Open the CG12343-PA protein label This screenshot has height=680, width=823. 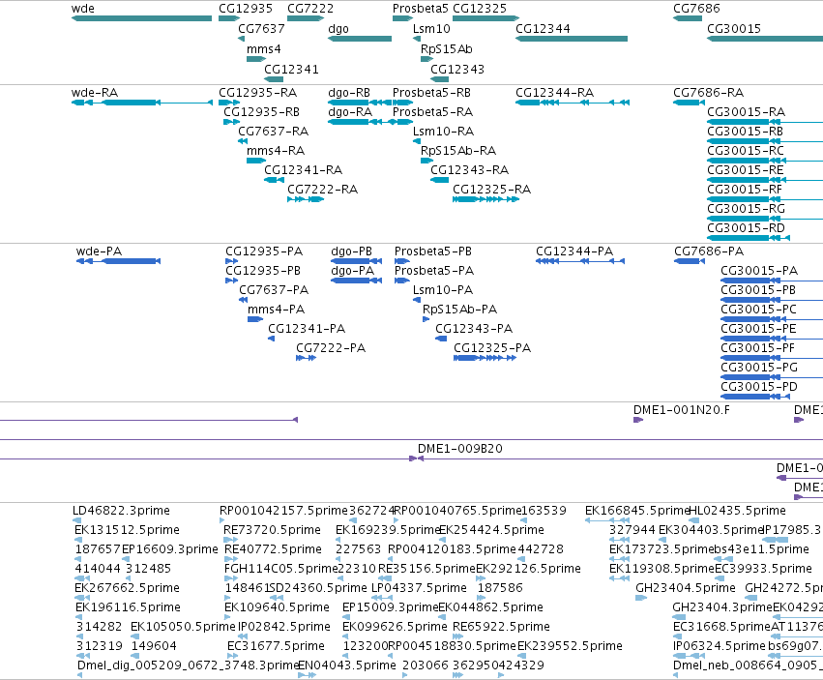[x=474, y=329]
